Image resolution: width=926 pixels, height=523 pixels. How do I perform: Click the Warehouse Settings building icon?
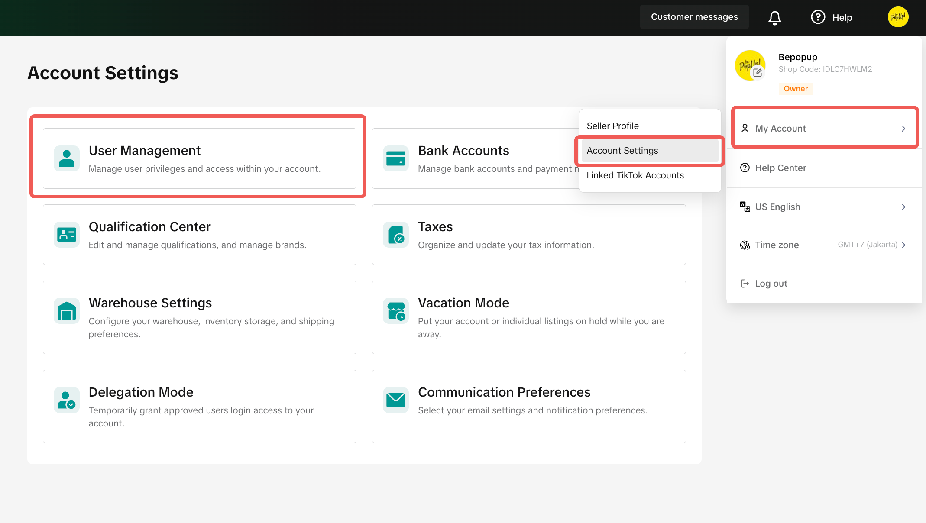tap(67, 311)
